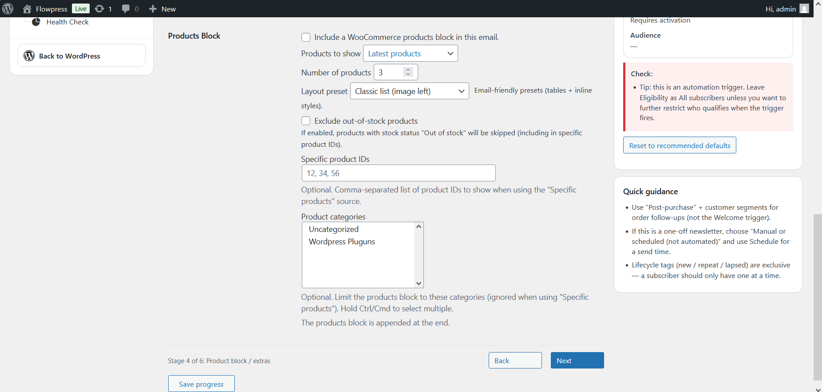Open the comments bubble icon
The height and width of the screenshot is (392, 822).
click(x=126, y=9)
